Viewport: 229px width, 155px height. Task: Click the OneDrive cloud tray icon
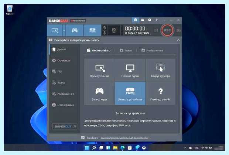(x=190, y=148)
